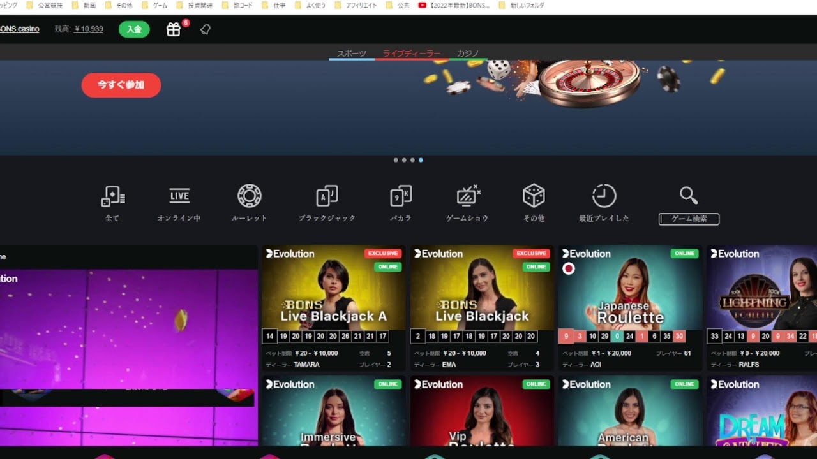This screenshot has width=817, height=459.
Task: Open BONS Live Blackjack with dealer EMA
Action: coord(482,308)
